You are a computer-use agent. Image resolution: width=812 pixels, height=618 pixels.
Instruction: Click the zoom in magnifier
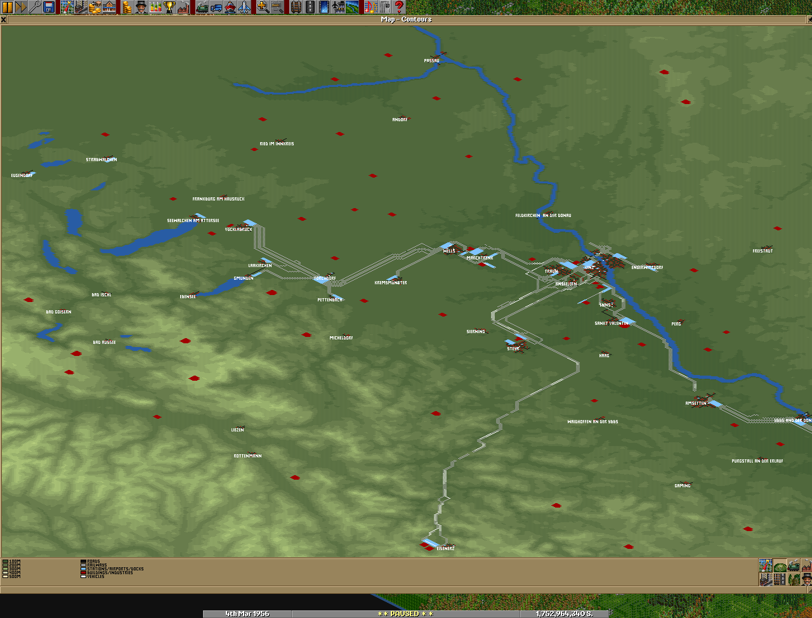tap(263, 8)
